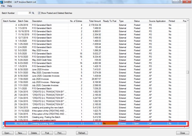Click 'June 2020 Invoice' description

40,70
